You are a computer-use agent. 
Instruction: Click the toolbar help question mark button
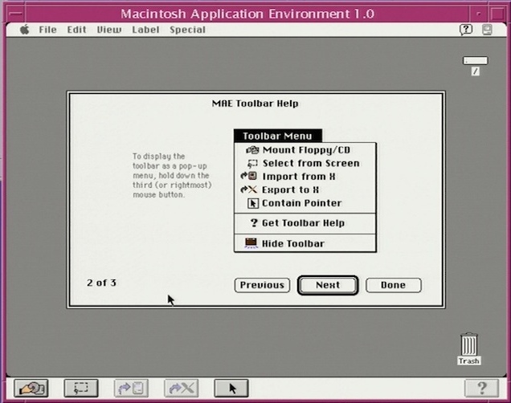pyautogui.click(x=481, y=388)
